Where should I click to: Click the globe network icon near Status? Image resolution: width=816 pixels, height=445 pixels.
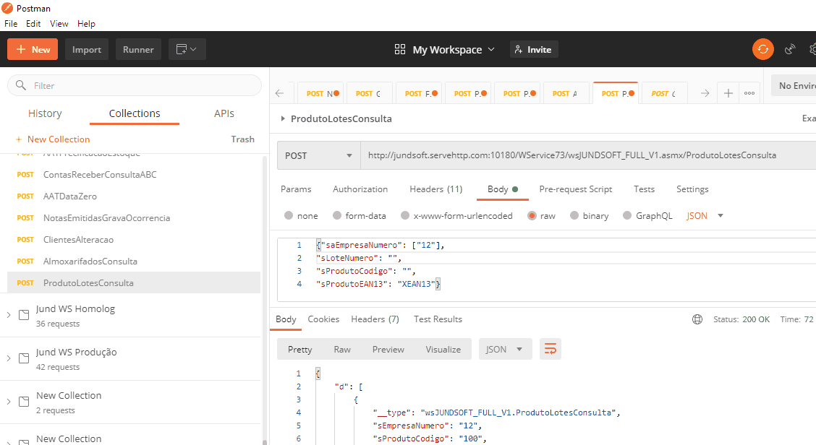point(697,319)
